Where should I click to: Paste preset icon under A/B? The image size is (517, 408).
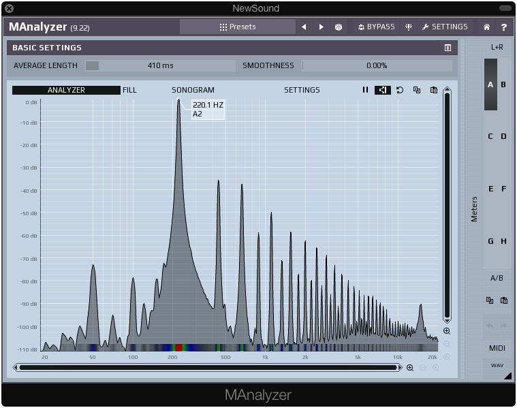coord(504,300)
